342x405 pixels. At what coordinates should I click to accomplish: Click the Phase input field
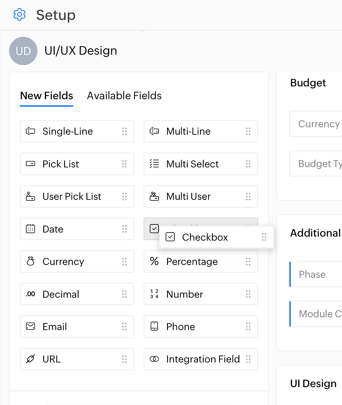click(x=316, y=274)
